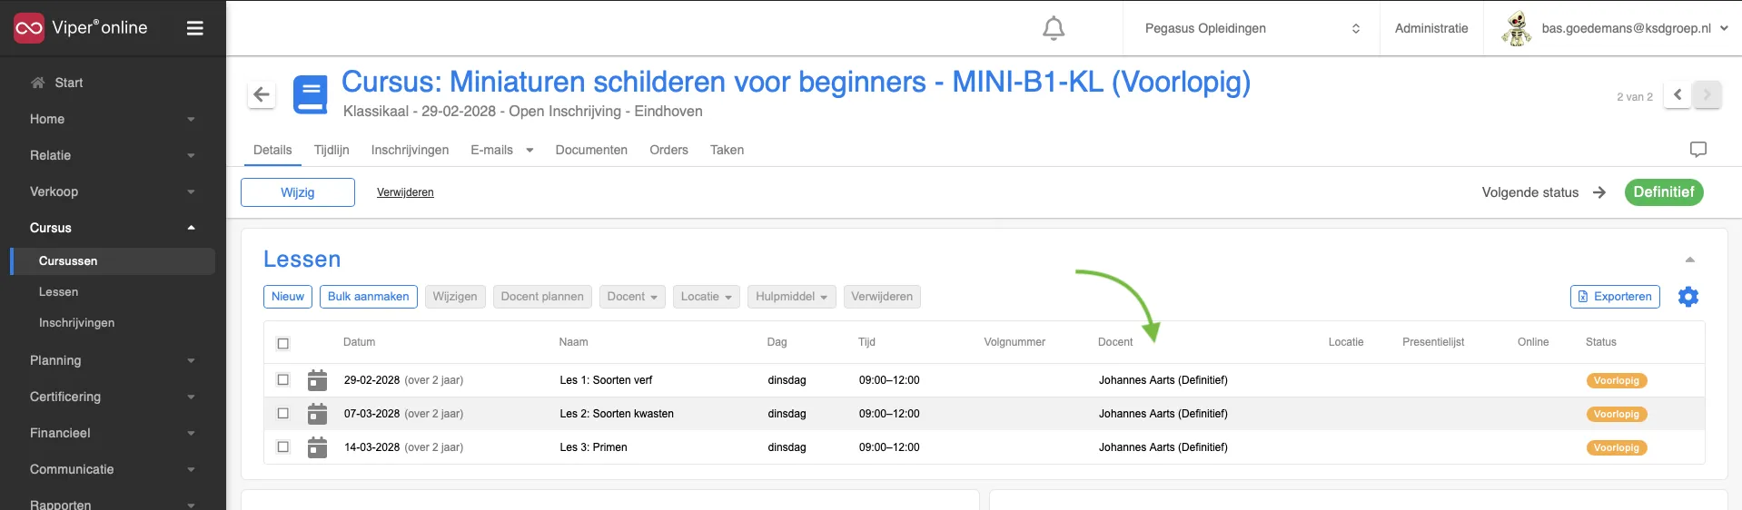Expand the Certificering sidebar section

[113, 397]
